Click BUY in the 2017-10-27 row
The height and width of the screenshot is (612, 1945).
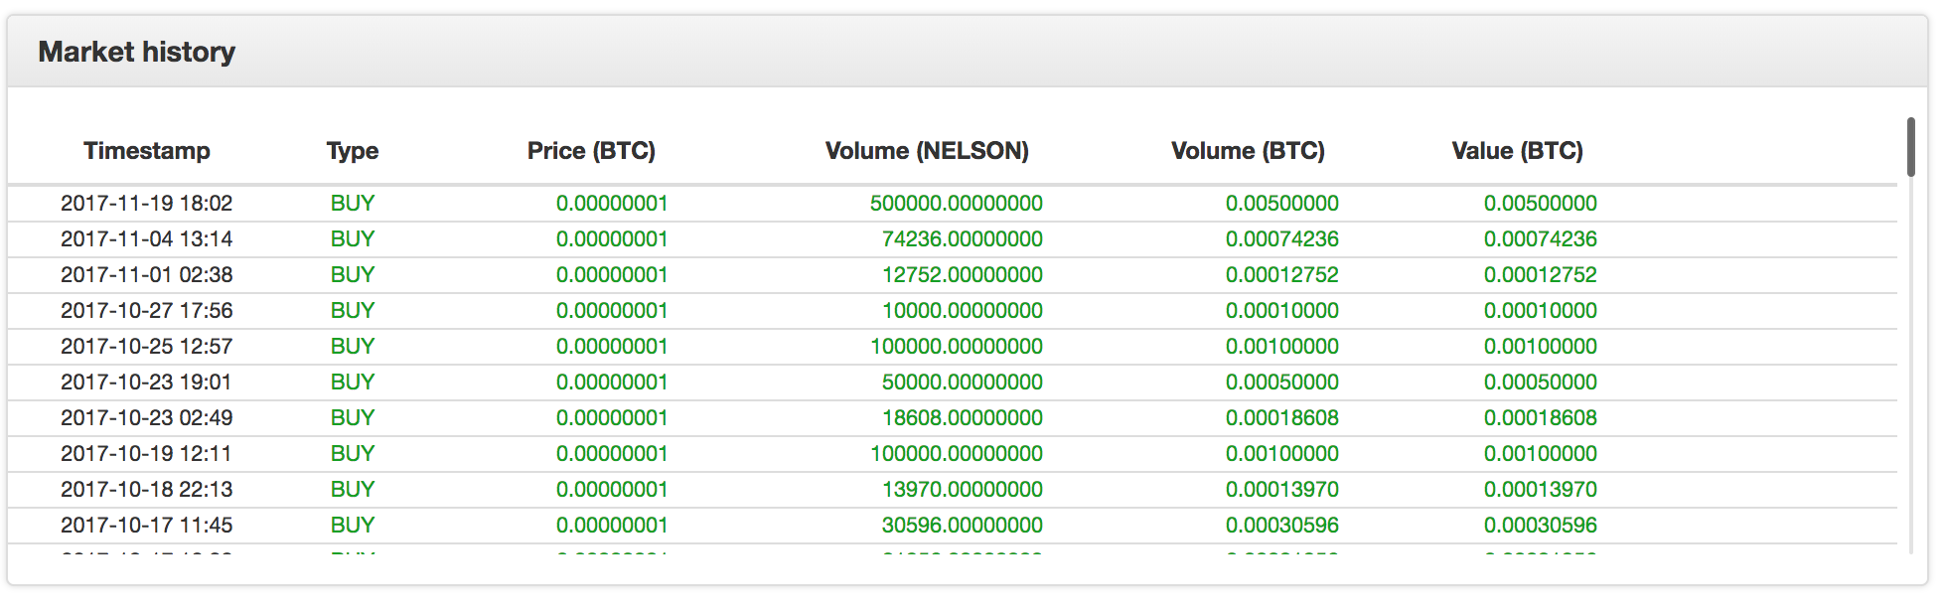(x=353, y=311)
